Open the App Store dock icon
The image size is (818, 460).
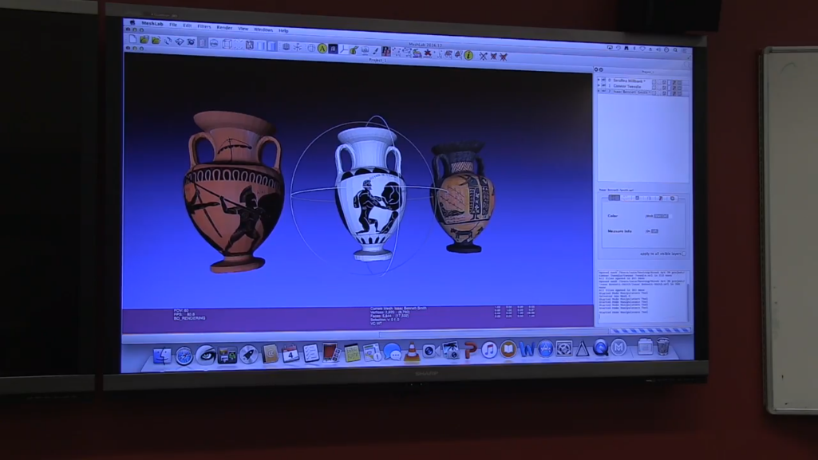[545, 348]
